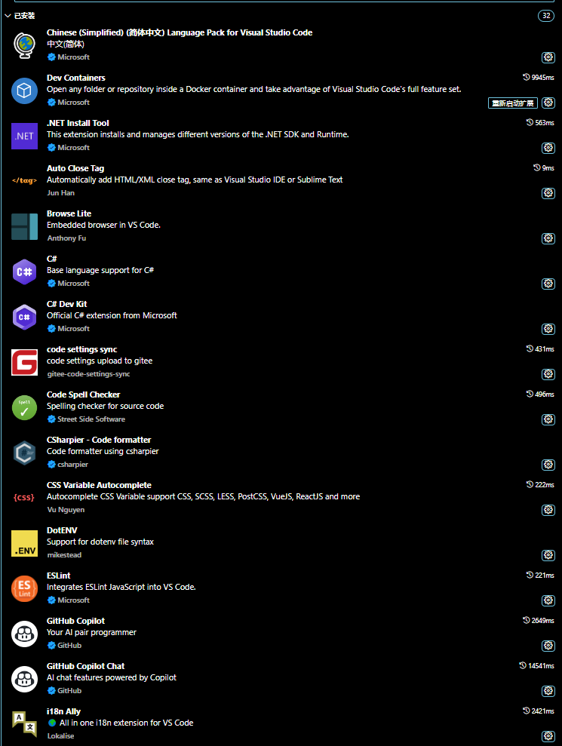Click publisher Vu Nguyen

point(66,510)
